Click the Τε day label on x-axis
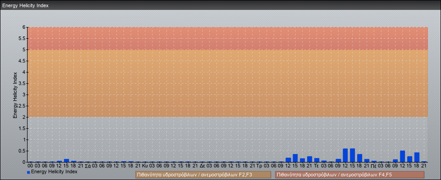The width and height of the screenshot is (441, 180). [x=317, y=166]
